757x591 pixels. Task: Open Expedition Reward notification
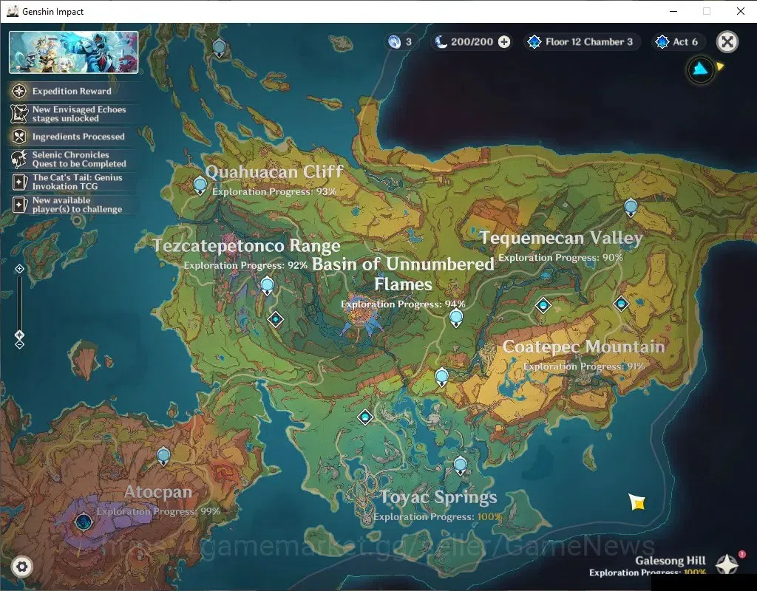click(x=72, y=91)
